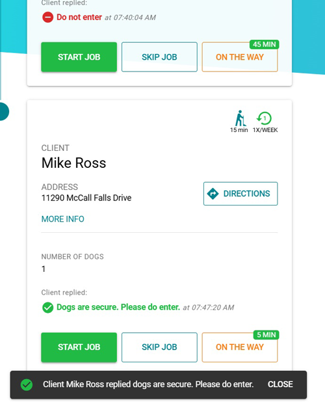Start job for Mike Ross
The width and height of the screenshot is (325, 402).
(x=79, y=347)
